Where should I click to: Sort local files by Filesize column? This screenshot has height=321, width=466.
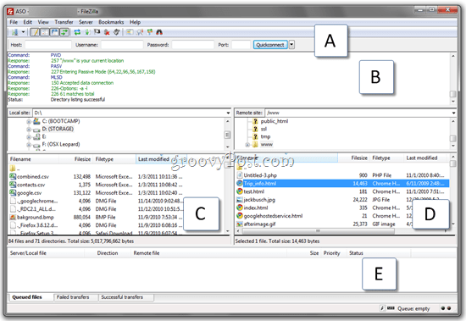tap(82, 159)
